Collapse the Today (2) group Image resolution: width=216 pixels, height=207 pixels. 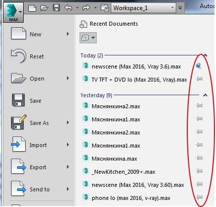click(x=205, y=55)
